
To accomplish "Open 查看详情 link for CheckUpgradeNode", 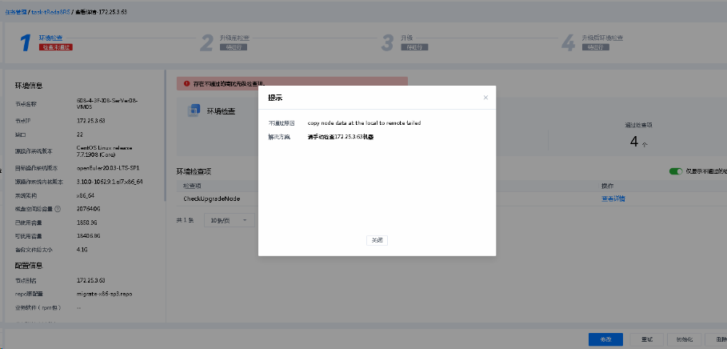I will pyautogui.click(x=613, y=198).
